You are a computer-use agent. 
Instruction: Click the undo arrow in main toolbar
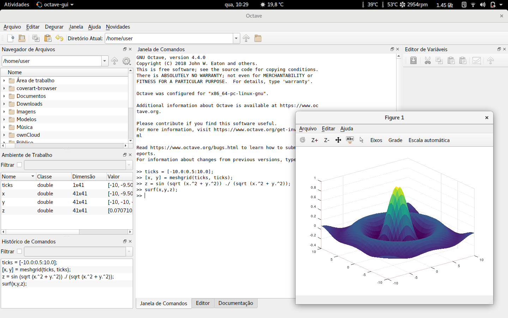(59, 38)
